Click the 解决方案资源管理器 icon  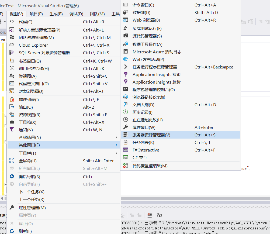12,30
